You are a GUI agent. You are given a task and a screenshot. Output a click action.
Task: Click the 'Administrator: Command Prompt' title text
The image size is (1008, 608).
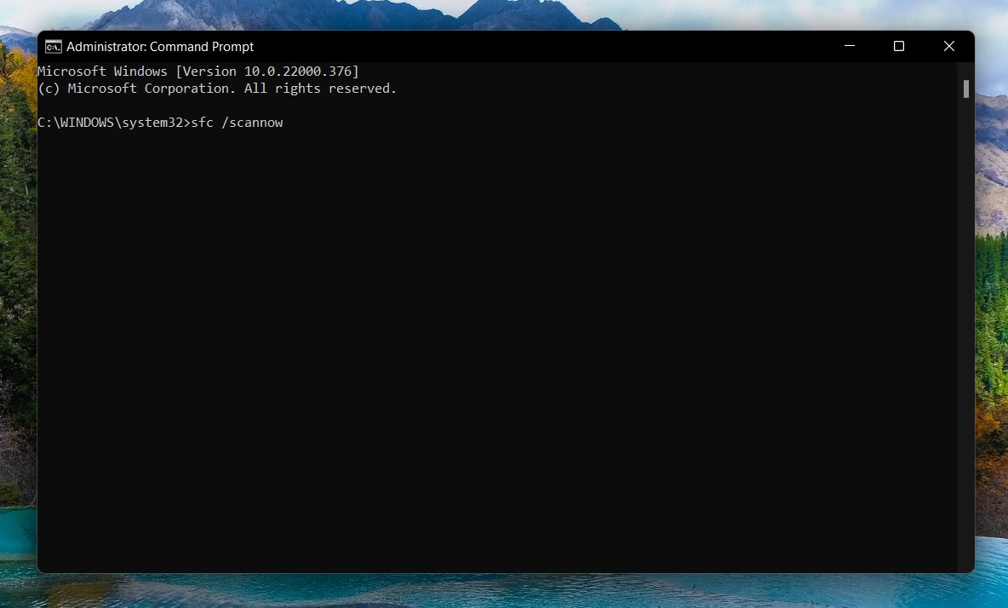point(160,47)
